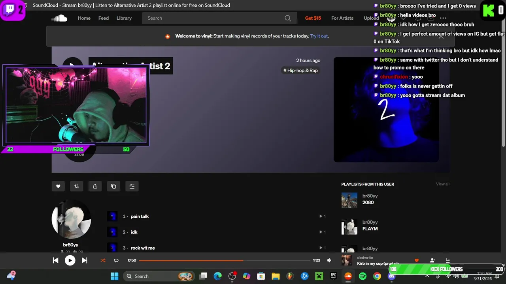Screen dimensions: 506x284
Task: Like the Alternative Artist 2 playlist
Action: pyautogui.click(x=58, y=186)
